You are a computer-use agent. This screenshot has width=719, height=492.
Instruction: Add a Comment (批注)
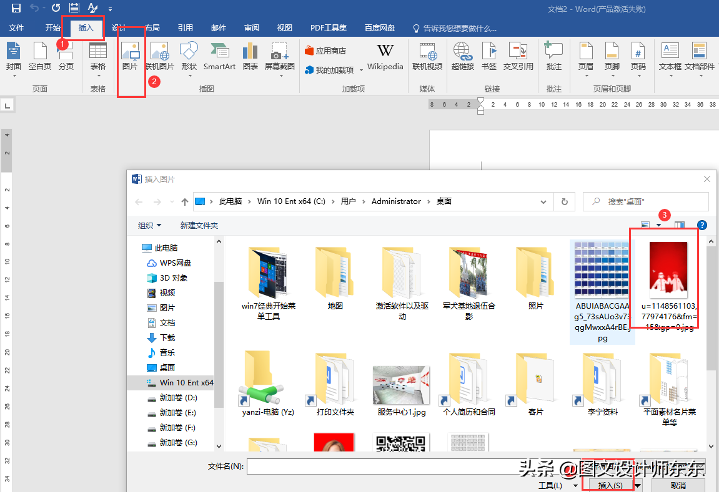point(554,56)
